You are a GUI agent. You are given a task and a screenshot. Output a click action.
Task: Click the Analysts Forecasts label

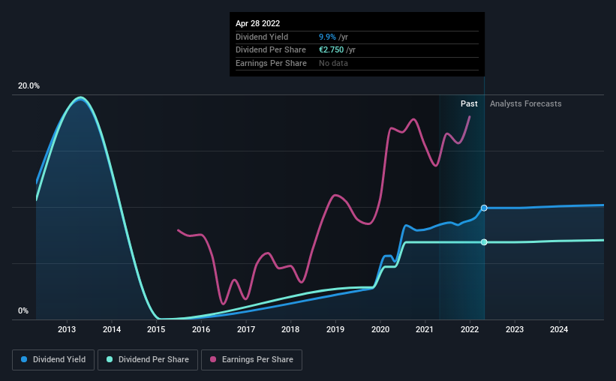pos(526,103)
